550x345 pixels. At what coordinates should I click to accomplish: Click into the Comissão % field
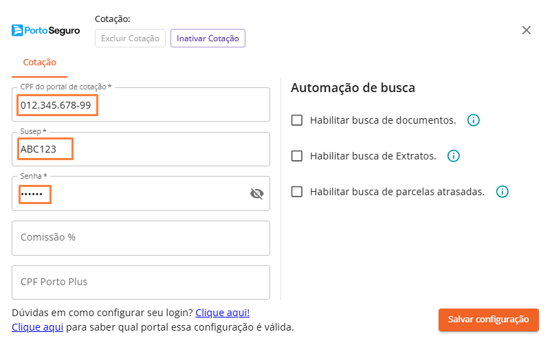pos(140,238)
